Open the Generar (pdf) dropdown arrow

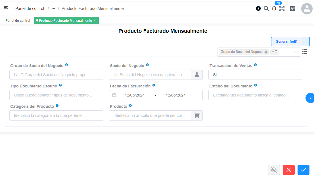coord(306,41)
